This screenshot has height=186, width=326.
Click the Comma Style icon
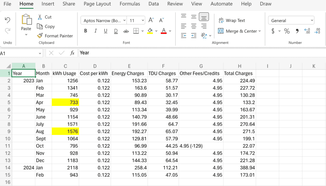tap(297, 31)
